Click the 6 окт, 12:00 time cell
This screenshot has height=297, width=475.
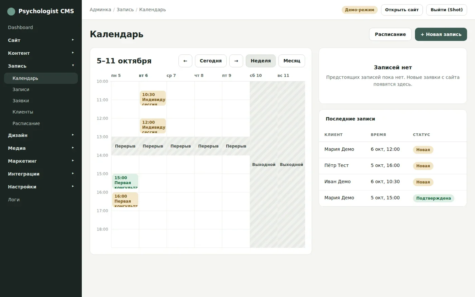[x=385, y=149]
